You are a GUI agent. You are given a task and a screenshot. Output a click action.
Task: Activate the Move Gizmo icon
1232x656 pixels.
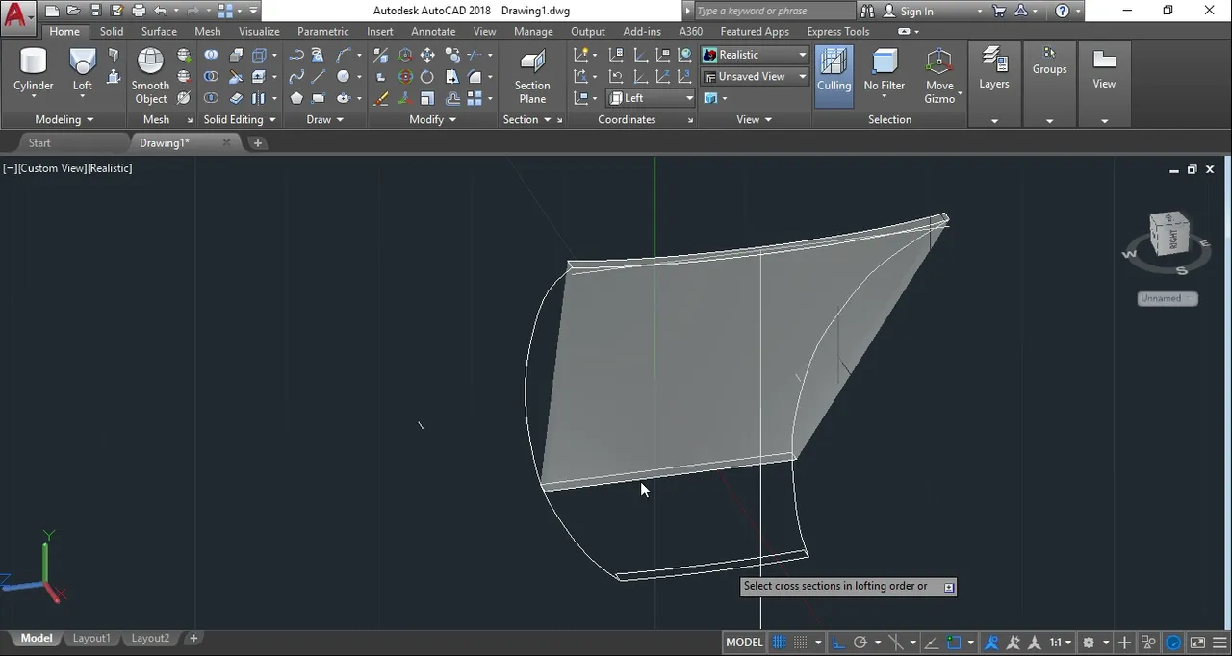click(939, 62)
